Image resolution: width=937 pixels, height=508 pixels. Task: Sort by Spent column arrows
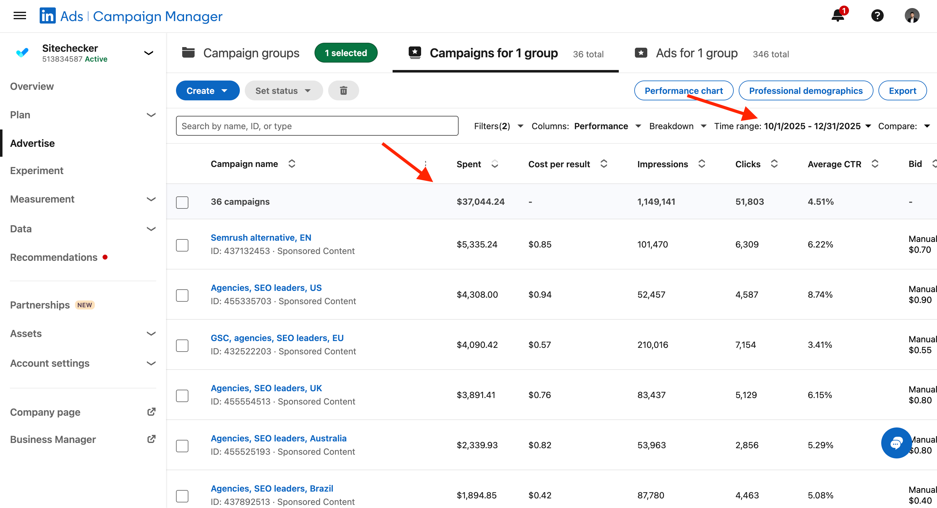[495, 164]
